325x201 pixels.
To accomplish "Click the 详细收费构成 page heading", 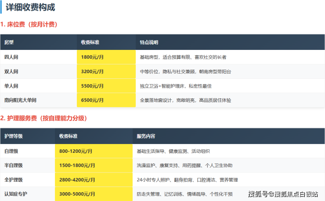I will coord(30,7).
